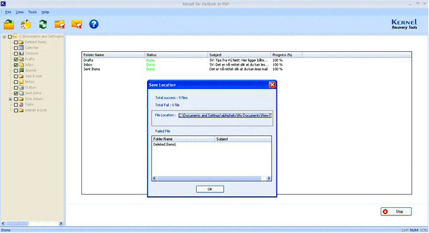429x233 pixels.
Task: Click 'Total success : 9 files' text
Action: 171,98
